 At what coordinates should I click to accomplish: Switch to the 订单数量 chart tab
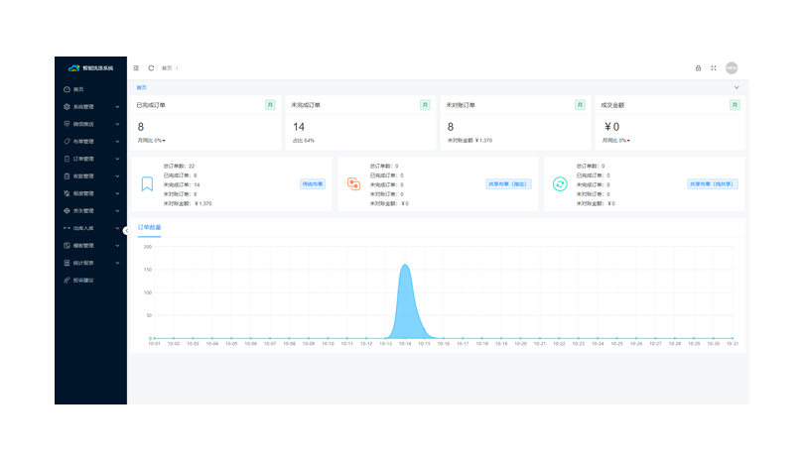(149, 228)
